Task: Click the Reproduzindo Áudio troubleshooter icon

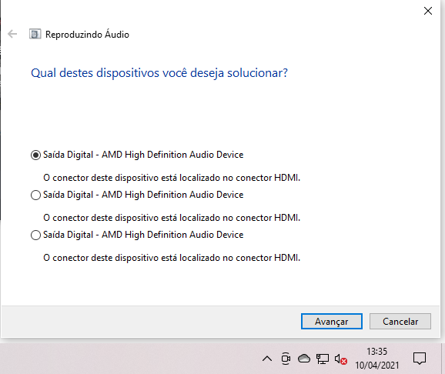Action: [35, 34]
